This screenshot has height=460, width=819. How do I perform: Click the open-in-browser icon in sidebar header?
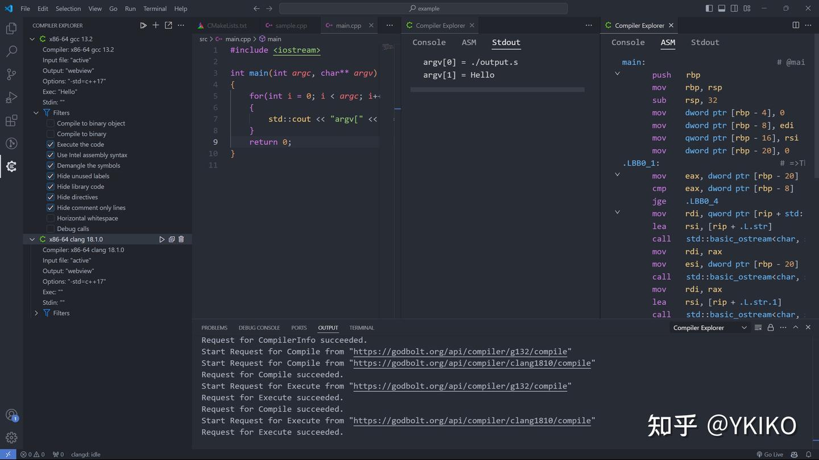(x=168, y=26)
